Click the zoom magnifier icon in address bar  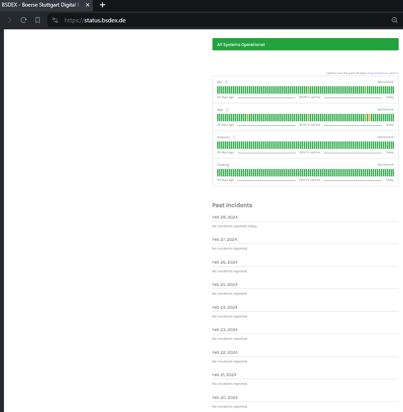394,20
